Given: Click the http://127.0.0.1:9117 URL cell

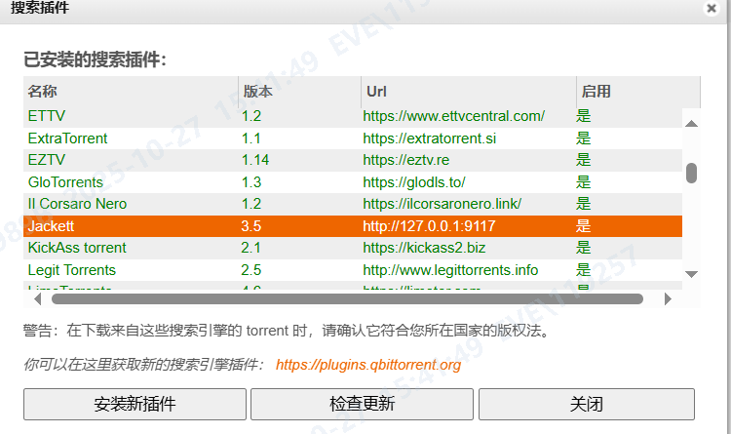Looking at the screenshot, I should (x=429, y=226).
